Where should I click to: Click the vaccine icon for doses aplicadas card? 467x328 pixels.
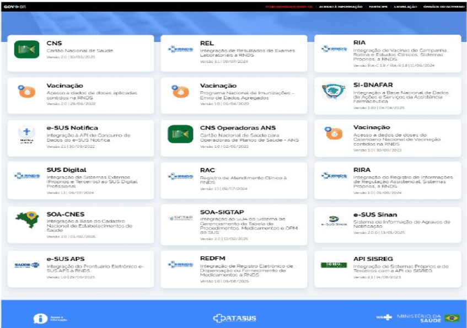(x=27, y=91)
